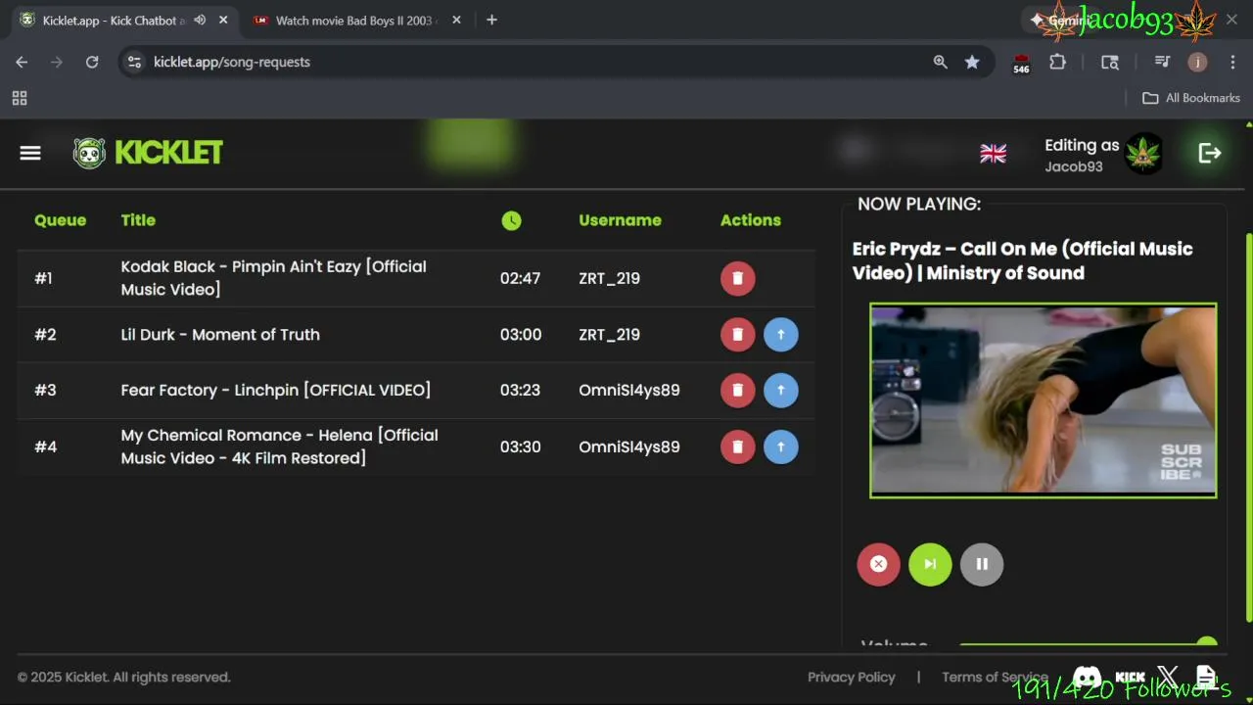Move Fear Factory Linchpin up in queue

[780, 390]
